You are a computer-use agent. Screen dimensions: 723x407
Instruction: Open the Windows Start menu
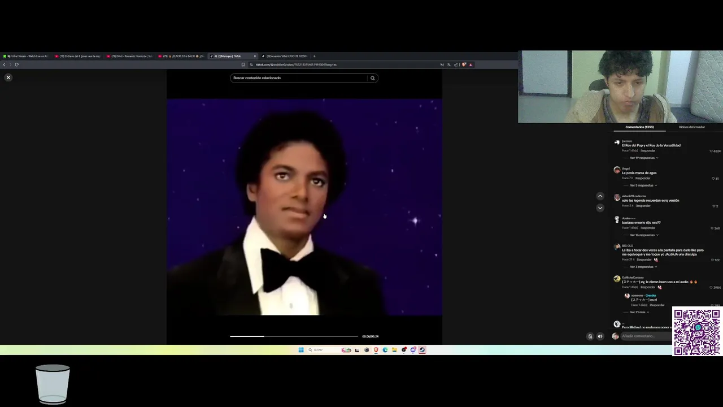301,350
